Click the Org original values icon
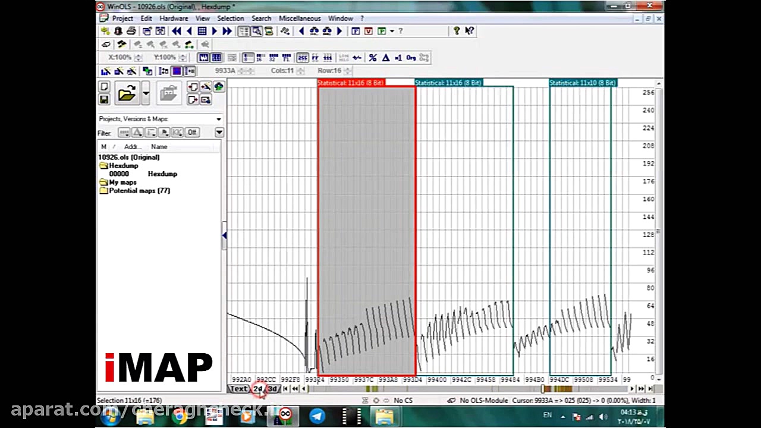The height and width of the screenshot is (428, 761). [411, 58]
